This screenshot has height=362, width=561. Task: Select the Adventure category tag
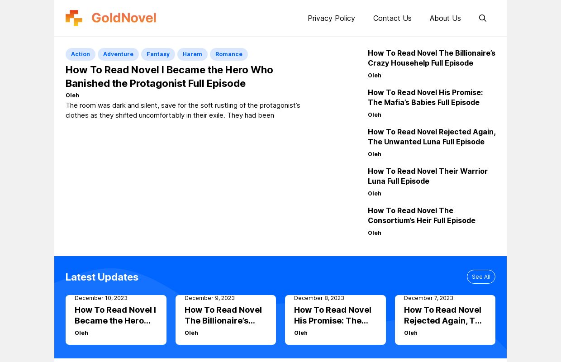tap(118, 54)
